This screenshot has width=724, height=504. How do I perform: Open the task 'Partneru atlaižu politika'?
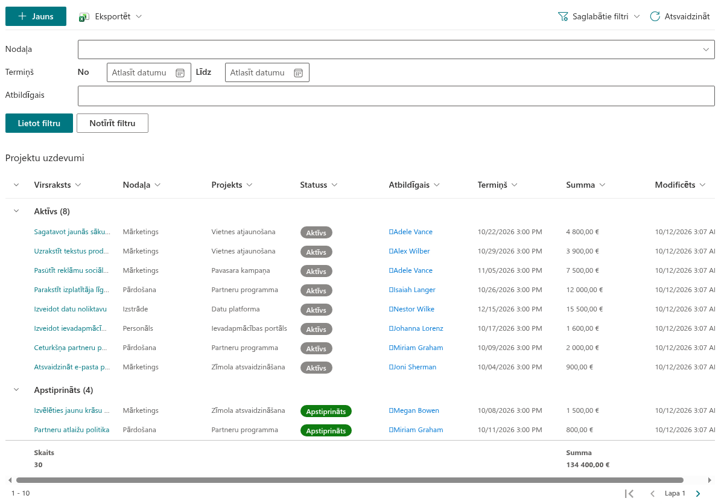point(72,430)
